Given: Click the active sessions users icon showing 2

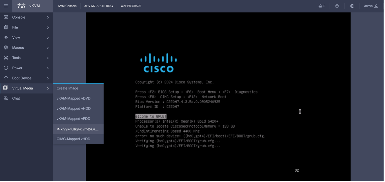Looking at the screenshot, I should (x=321, y=6).
